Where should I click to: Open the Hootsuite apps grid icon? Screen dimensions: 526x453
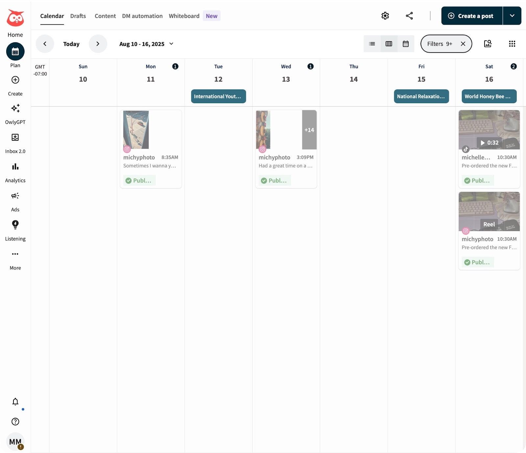[x=512, y=44]
